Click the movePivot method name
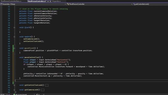Screen dimensions: 168x95 pos(29,48)
